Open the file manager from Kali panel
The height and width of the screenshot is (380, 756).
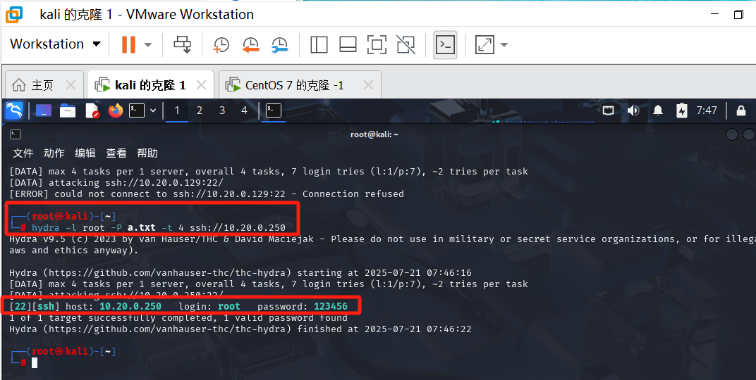[x=68, y=110]
